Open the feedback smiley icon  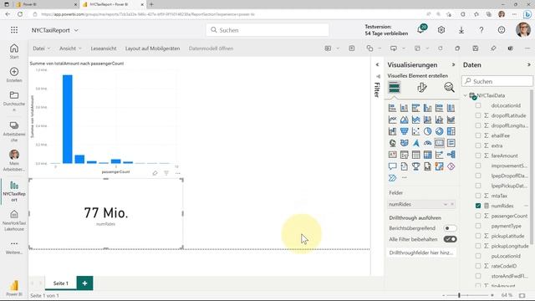pyautogui.click(x=502, y=30)
